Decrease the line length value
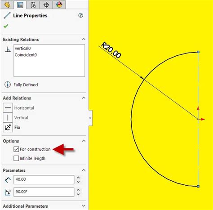 coord(78,182)
